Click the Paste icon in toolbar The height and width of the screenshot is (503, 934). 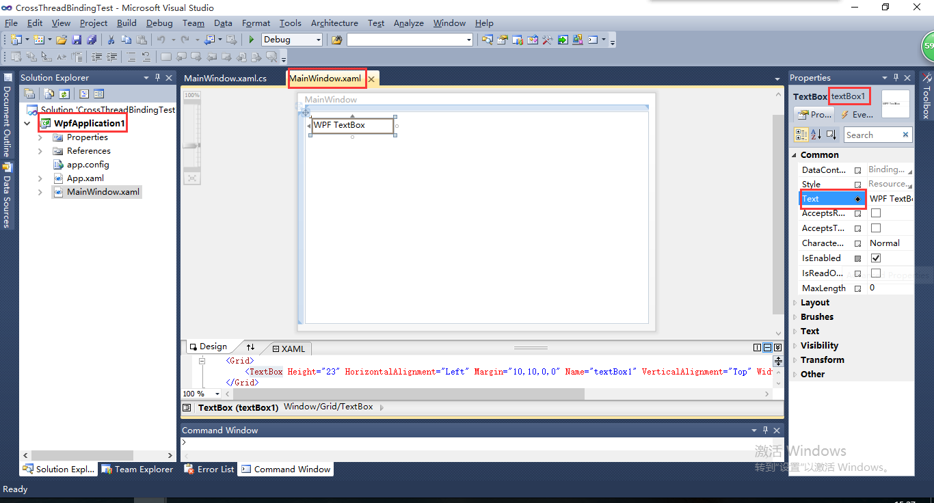[x=142, y=40]
